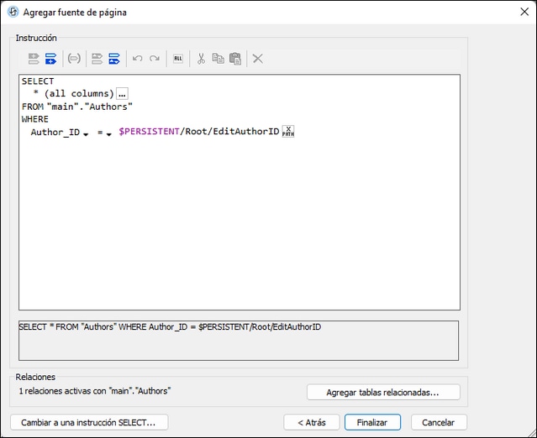The height and width of the screenshot is (438, 537).
Task: Click the Paste clipboard icon
Action: coord(235,59)
